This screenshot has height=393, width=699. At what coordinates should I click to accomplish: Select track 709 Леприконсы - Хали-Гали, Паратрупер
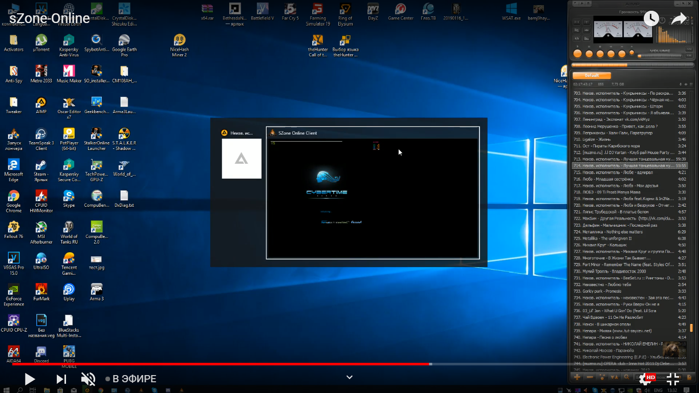[x=629, y=133]
